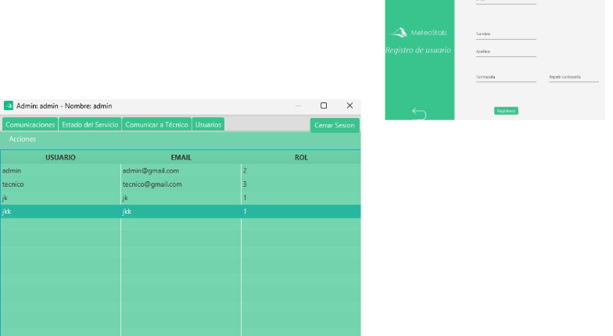Open the Comunicaciones tab
Screen dimensions: 613x336
pos(30,125)
